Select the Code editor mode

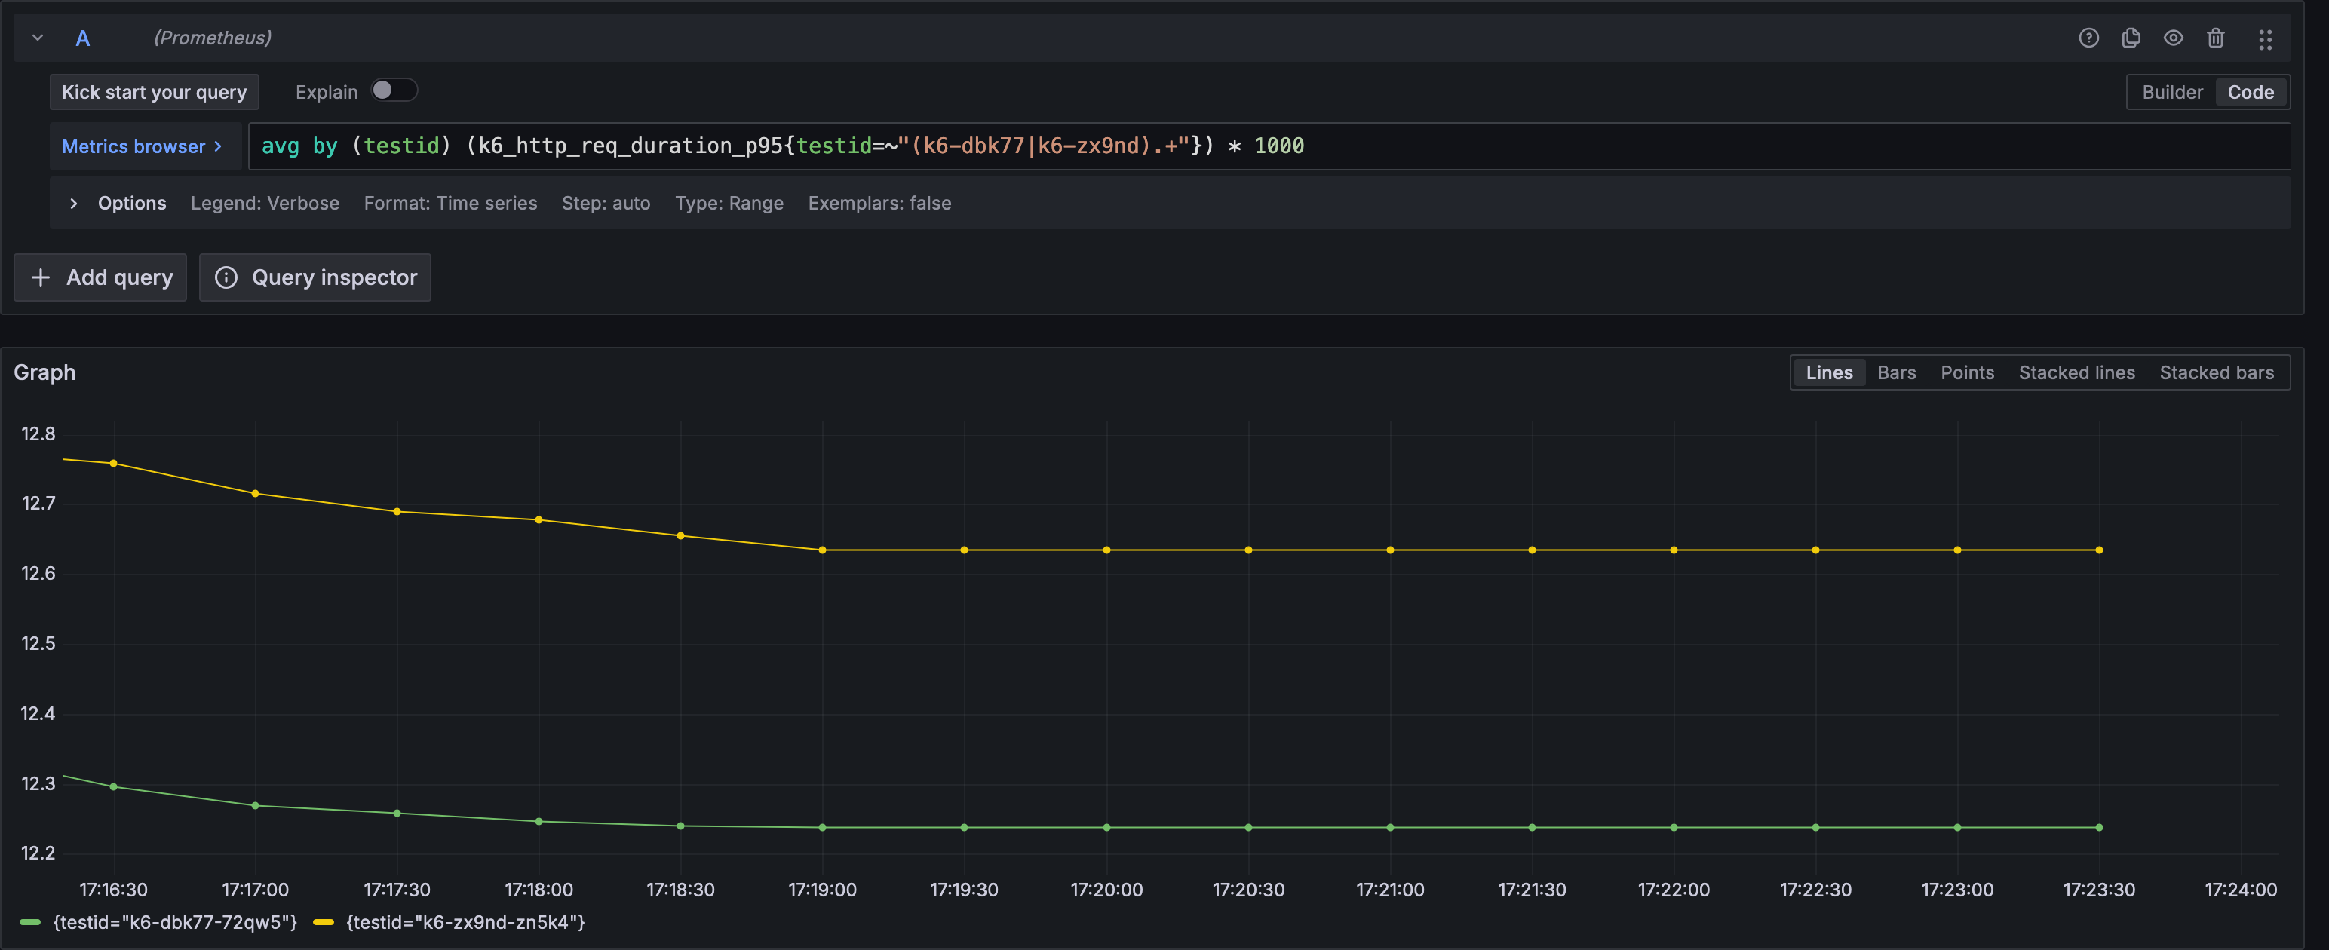click(2250, 92)
